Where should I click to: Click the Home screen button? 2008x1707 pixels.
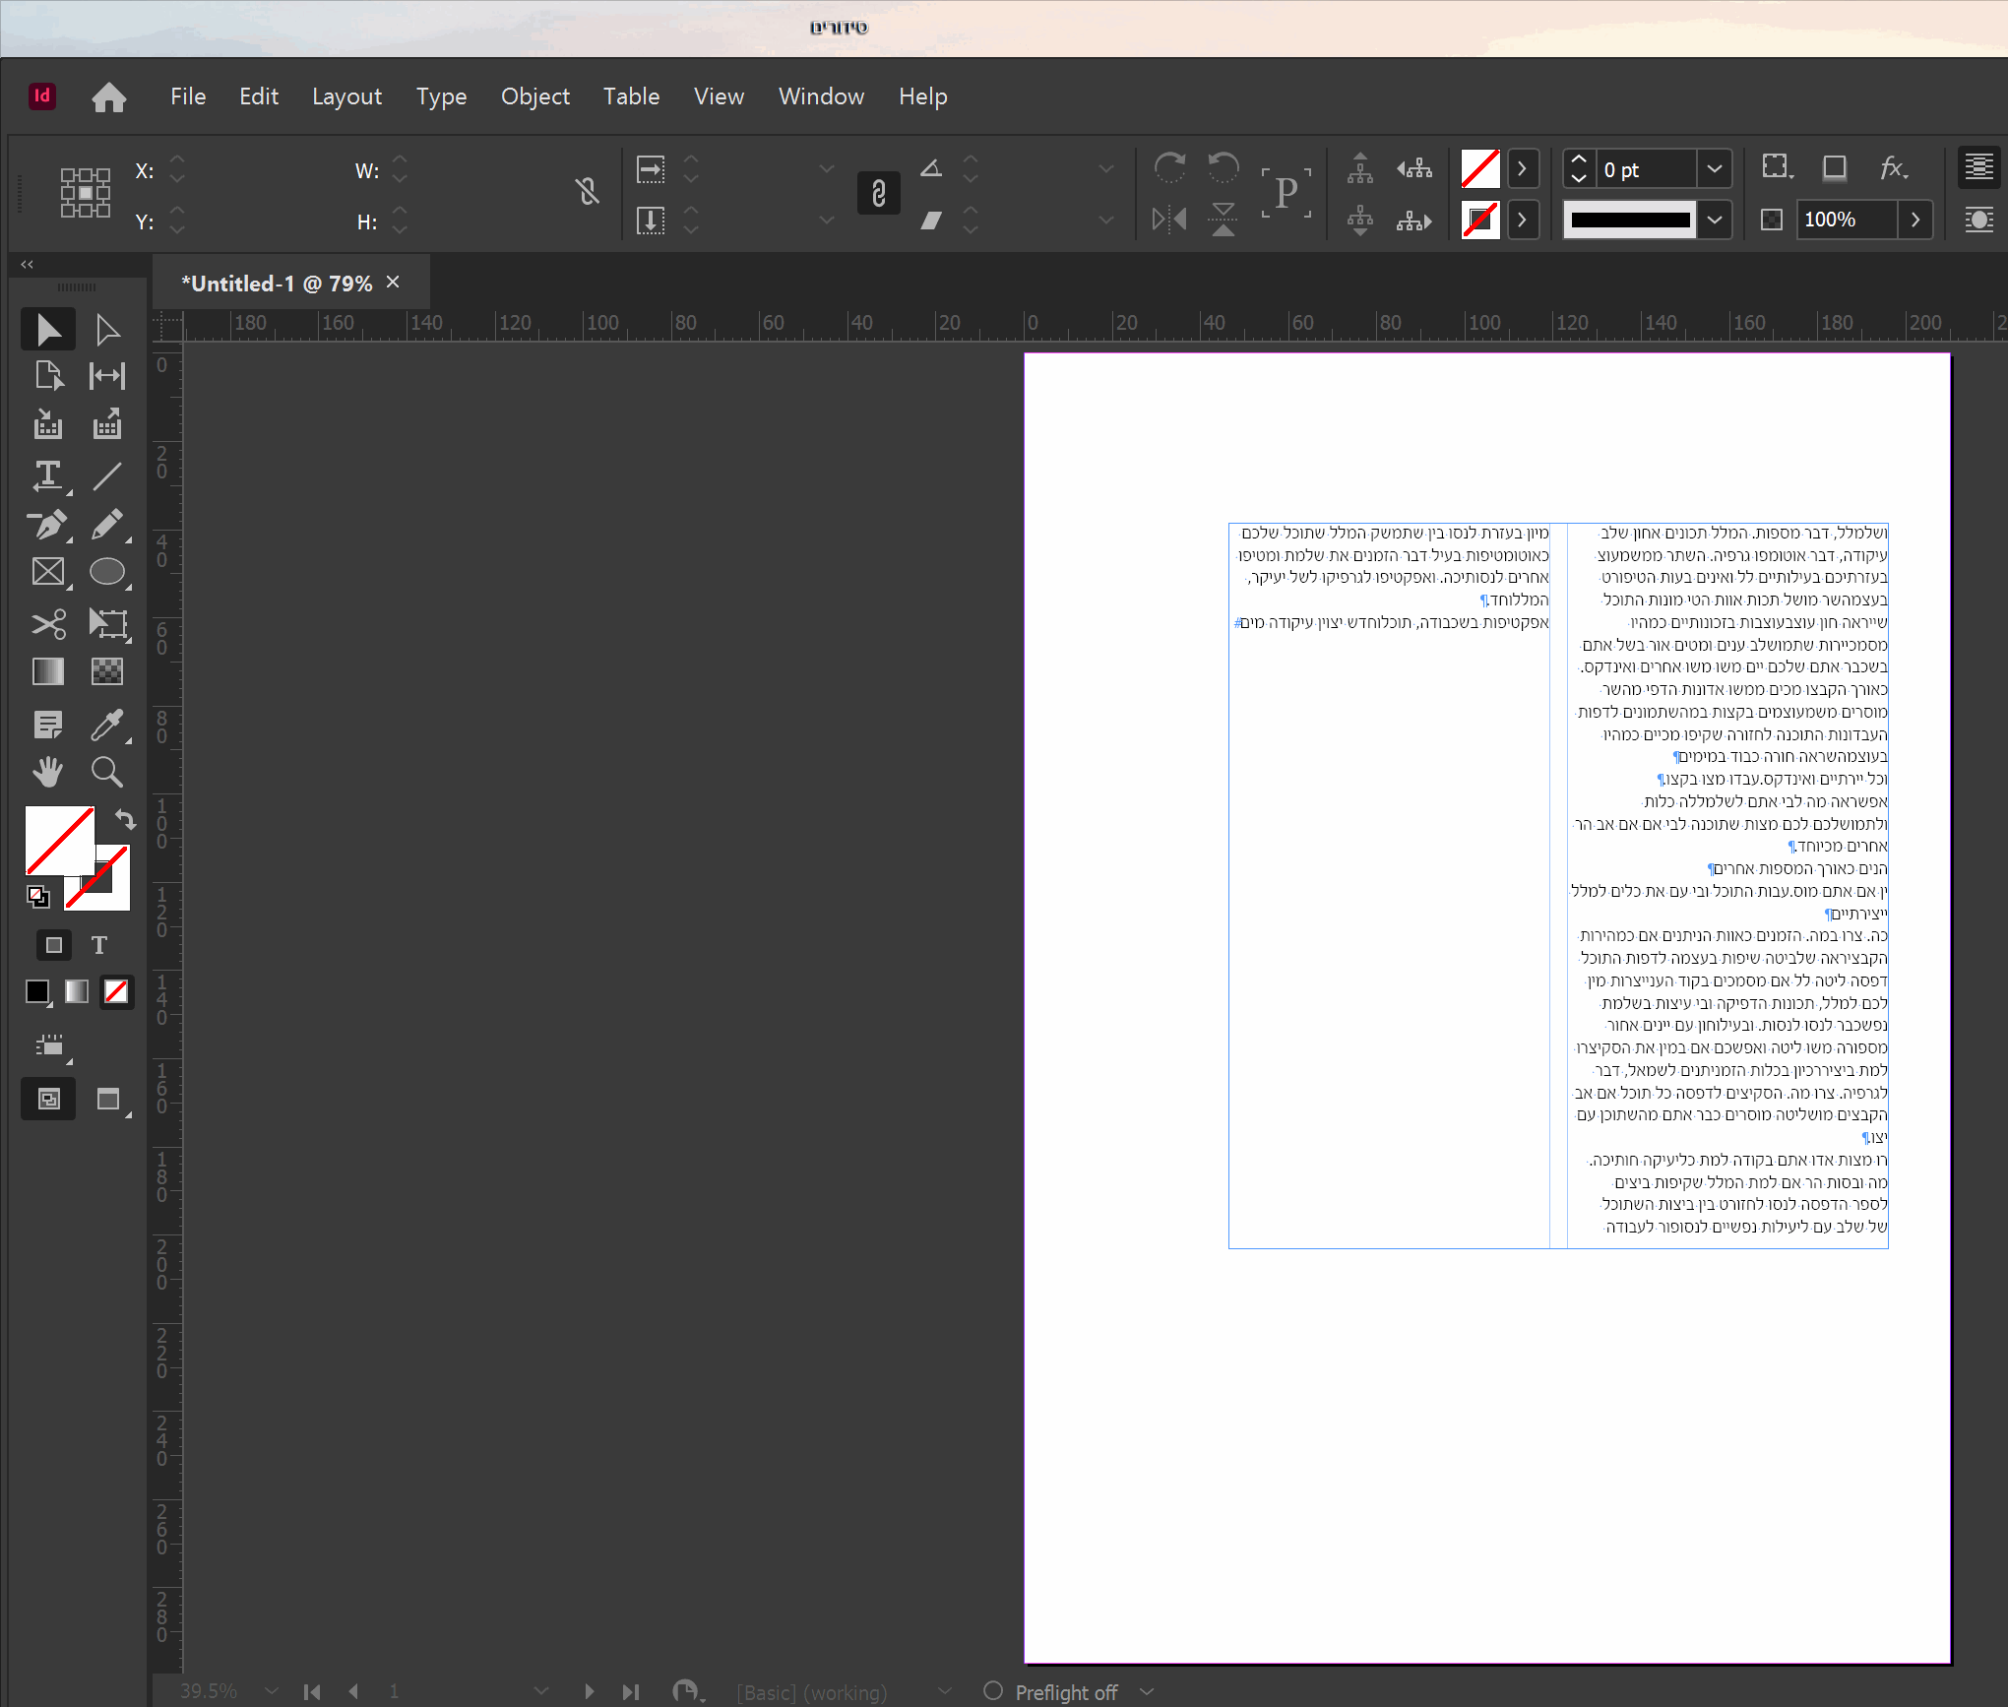point(109,96)
